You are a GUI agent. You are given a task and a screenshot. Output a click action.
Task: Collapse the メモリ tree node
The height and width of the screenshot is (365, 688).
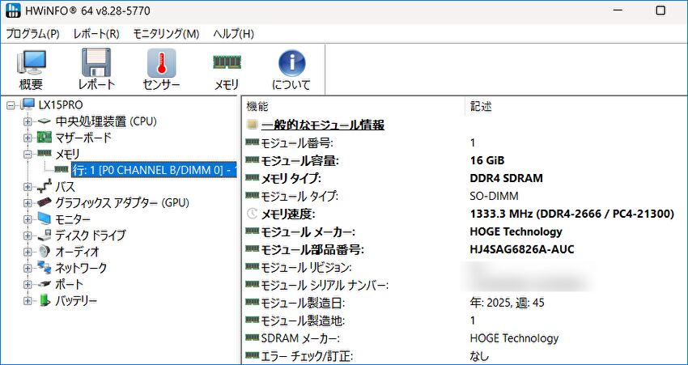28,154
